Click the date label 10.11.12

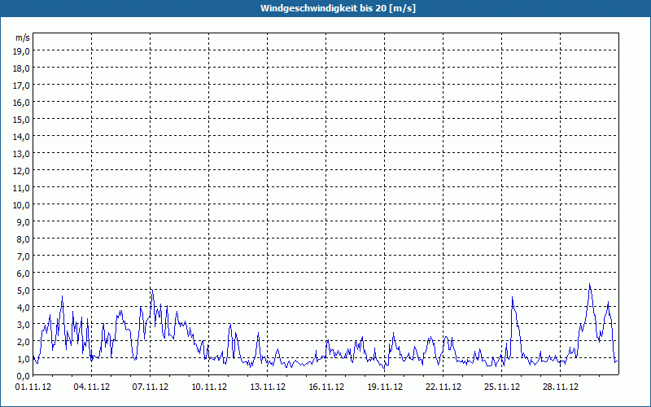209,387
